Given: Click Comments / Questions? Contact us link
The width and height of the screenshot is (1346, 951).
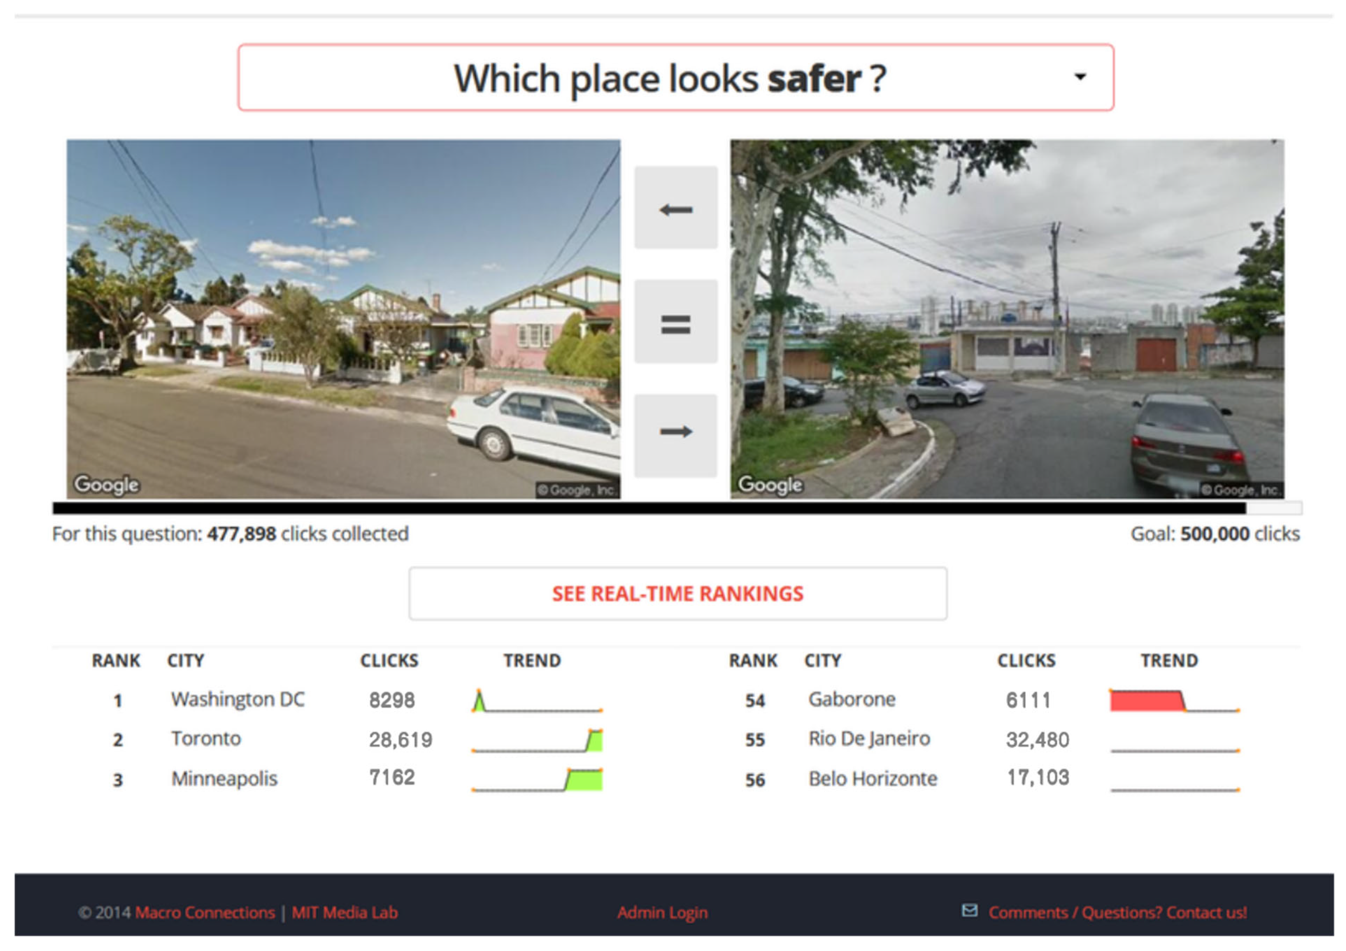Looking at the screenshot, I should pos(1117,912).
